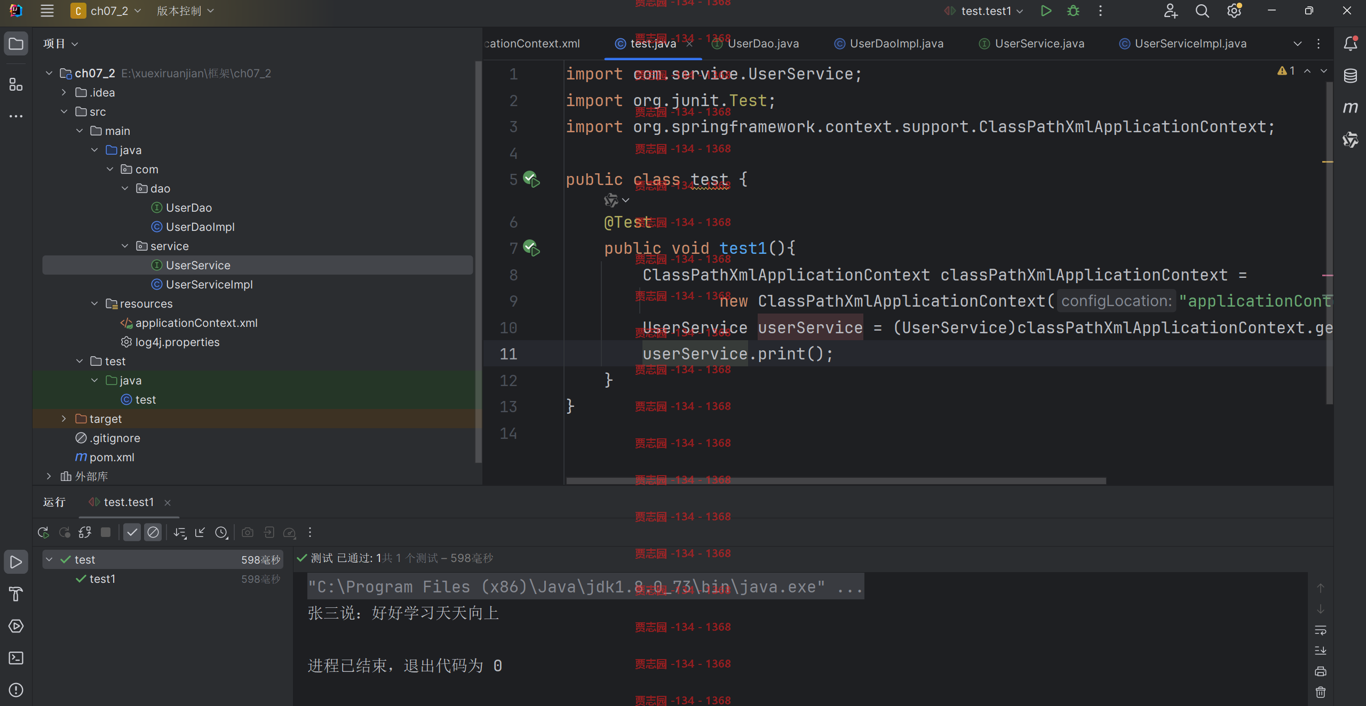Stop the running test process
Viewport: 1366px width, 706px height.
coord(106,532)
